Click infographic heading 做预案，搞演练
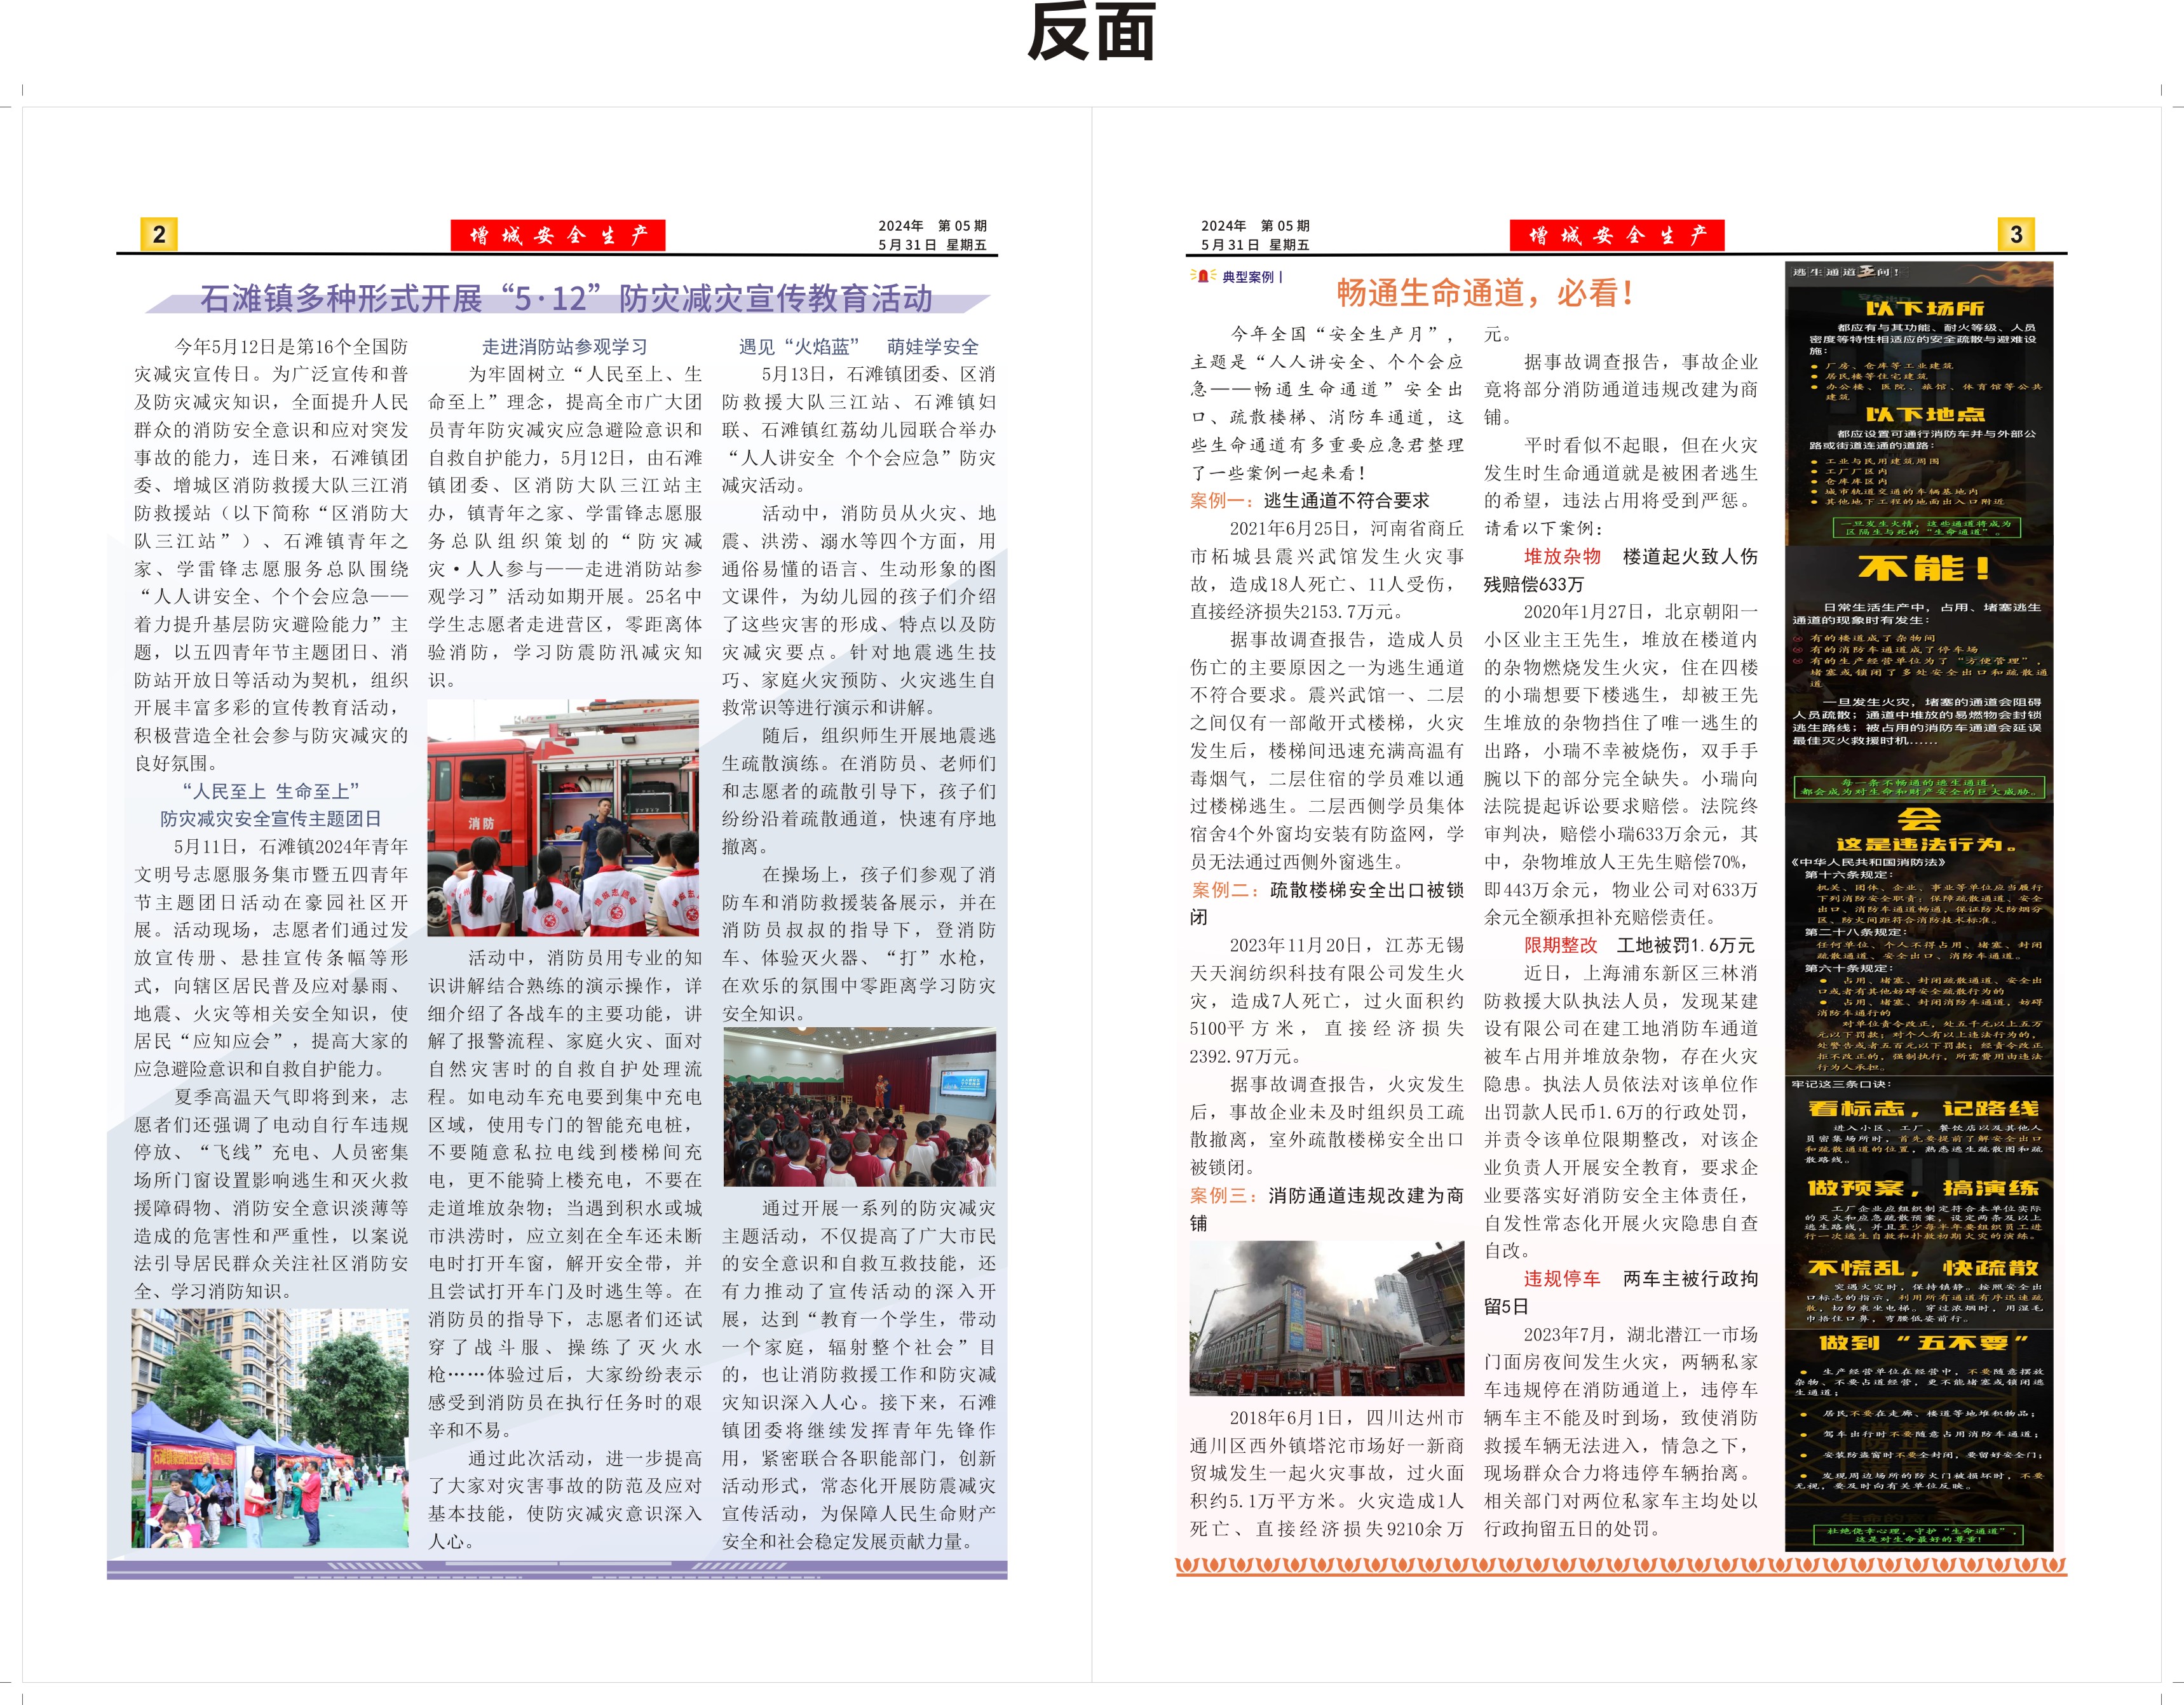Viewport: 2184px width, 1705px height. pyautogui.click(x=1923, y=1189)
